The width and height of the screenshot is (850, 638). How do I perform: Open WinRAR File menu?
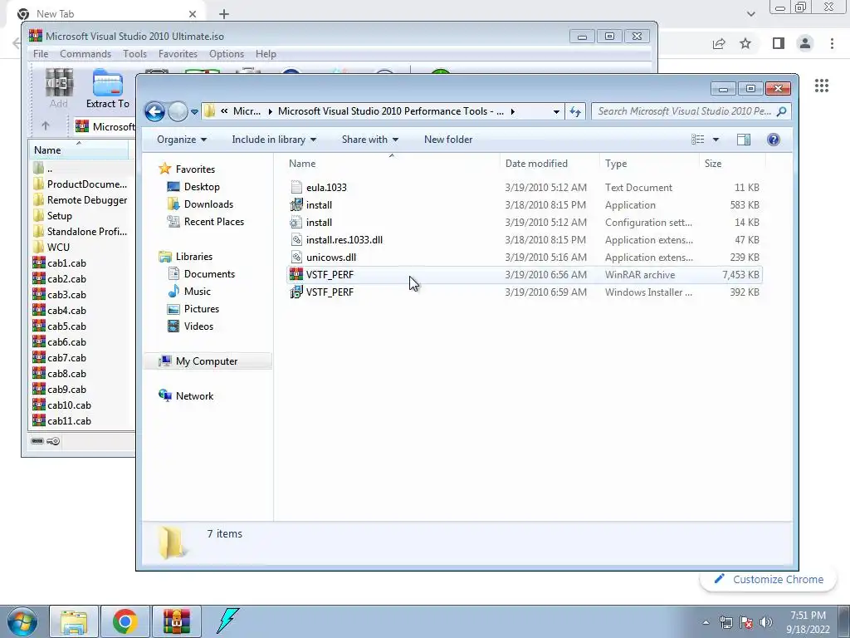[x=41, y=54]
